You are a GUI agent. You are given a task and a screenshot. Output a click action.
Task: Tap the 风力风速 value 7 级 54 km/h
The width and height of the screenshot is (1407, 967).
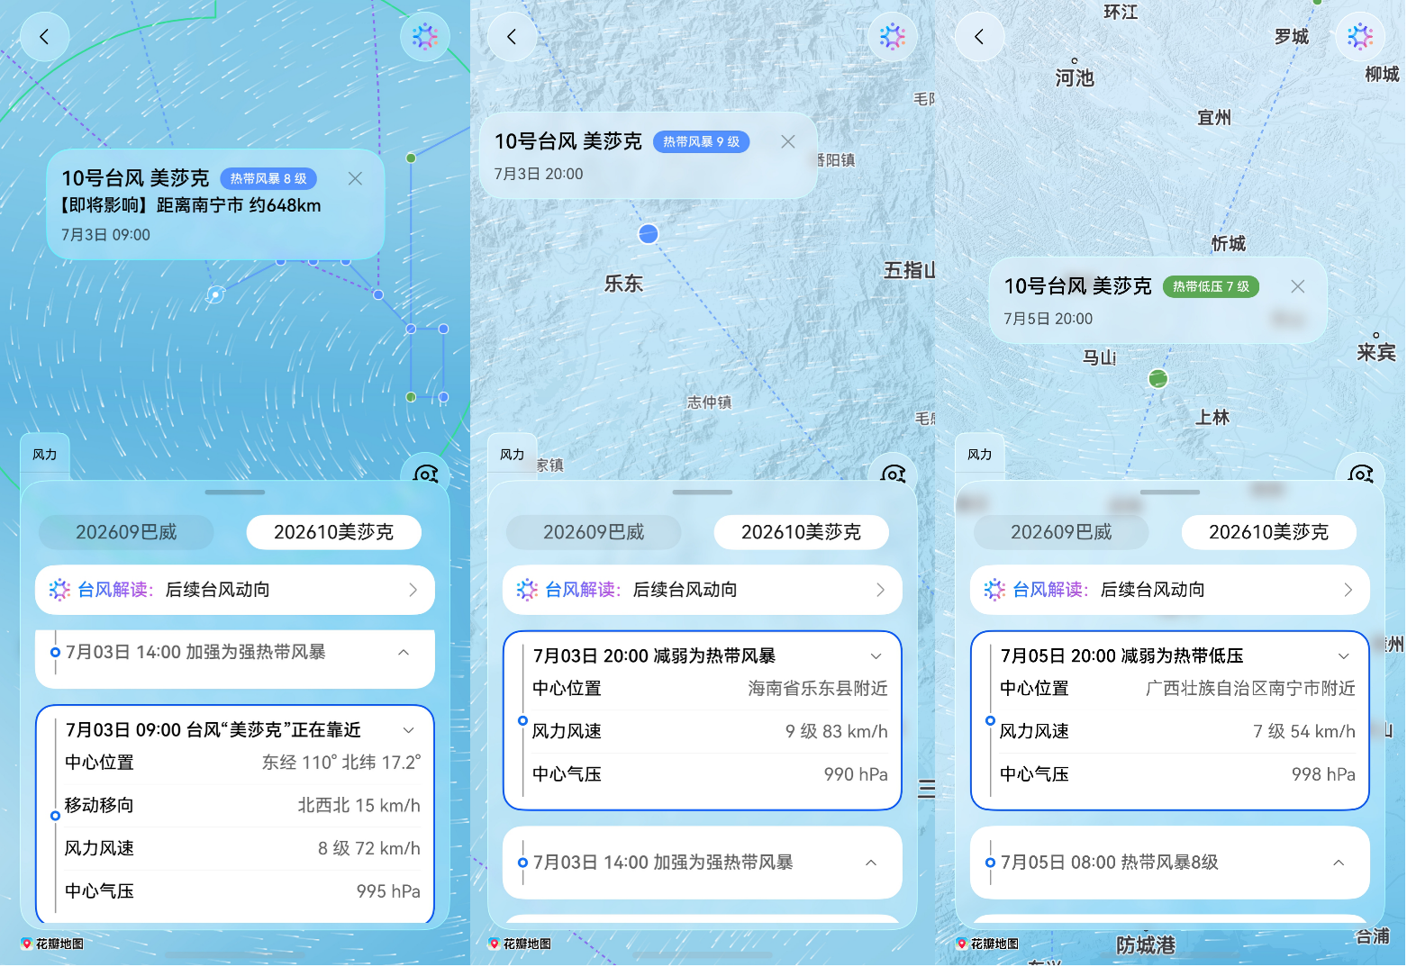click(1304, 732)
